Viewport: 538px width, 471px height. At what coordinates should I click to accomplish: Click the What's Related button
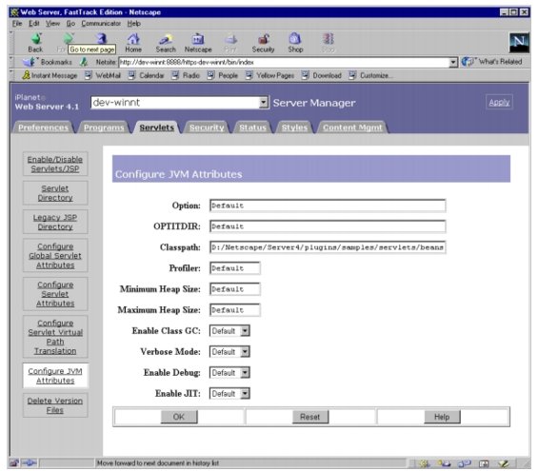tap(491, 62)
